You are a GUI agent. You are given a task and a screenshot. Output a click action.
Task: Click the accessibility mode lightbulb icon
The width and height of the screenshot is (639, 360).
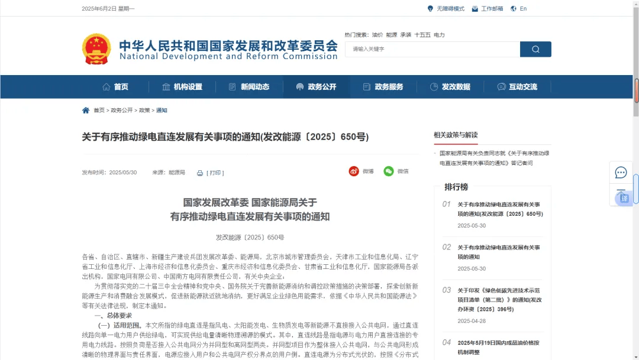tap(430, 8)
